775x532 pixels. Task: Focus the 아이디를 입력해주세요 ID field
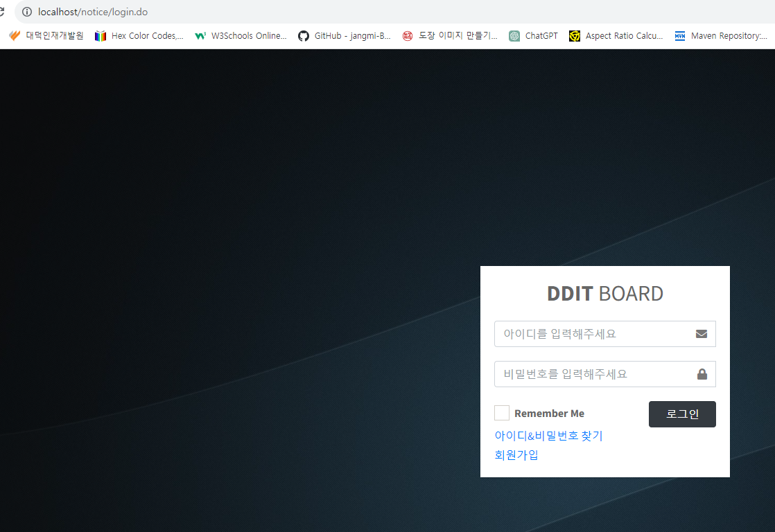pos(605,334)
